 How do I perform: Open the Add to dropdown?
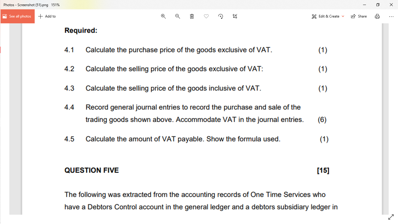click(47, 16)
